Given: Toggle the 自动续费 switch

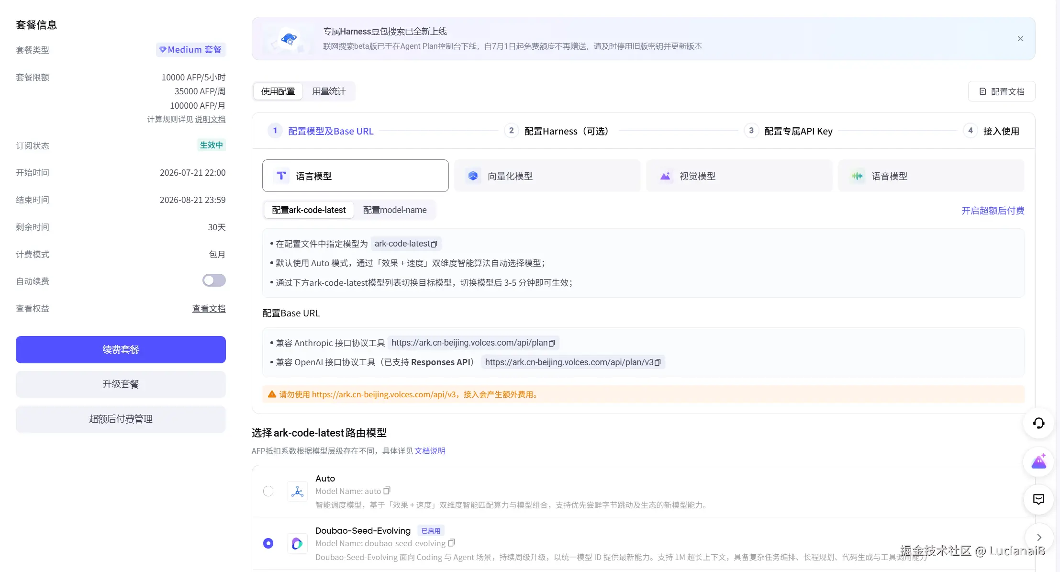Looking at the screenshot, I should (214, 280).
